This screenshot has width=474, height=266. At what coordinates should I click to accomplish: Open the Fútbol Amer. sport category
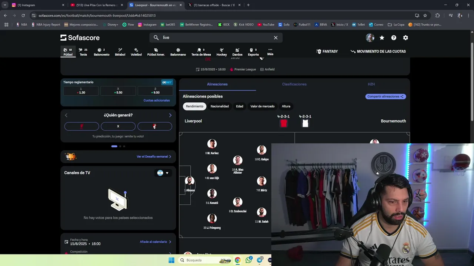pyautogui.click(x=156, y=52)
